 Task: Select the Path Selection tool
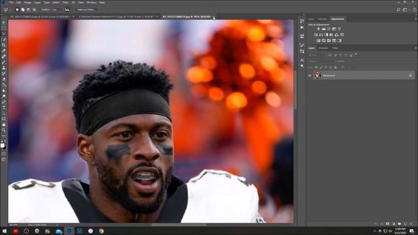coord(4,113)
